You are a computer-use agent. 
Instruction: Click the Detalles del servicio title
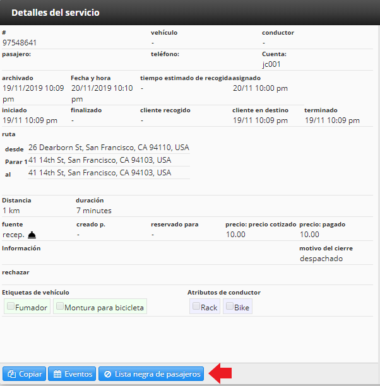56,13
